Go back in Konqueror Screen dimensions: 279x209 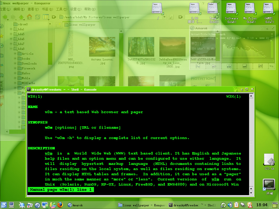5,17
